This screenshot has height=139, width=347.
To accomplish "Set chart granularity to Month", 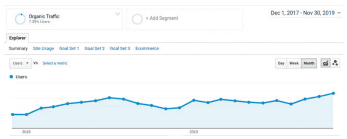I will pyautogui.click(x=309, y=63).
